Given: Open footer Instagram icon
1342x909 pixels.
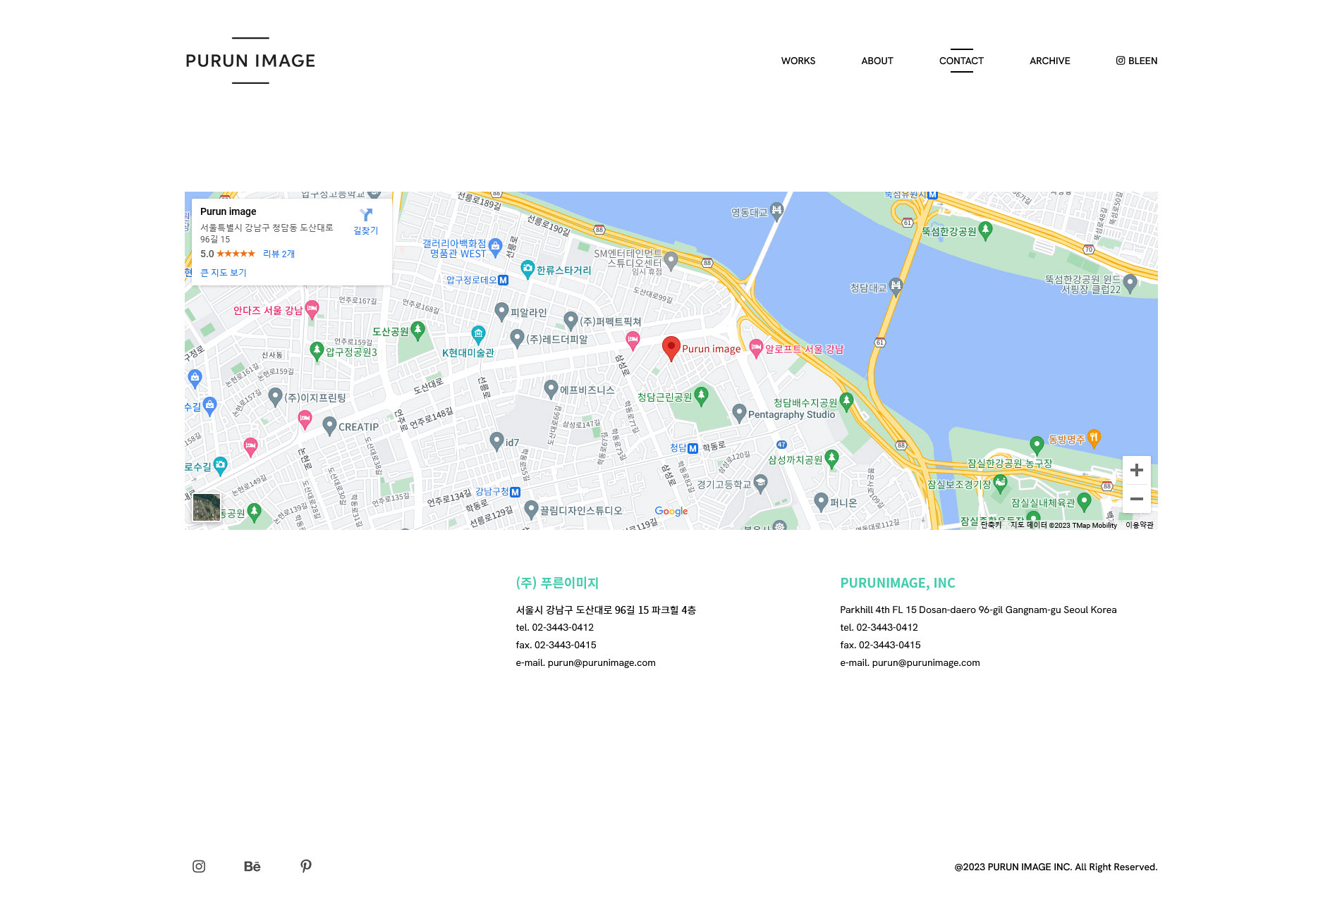Looking at the screenshot, I should pyautogui.click(x=199, y=866).
